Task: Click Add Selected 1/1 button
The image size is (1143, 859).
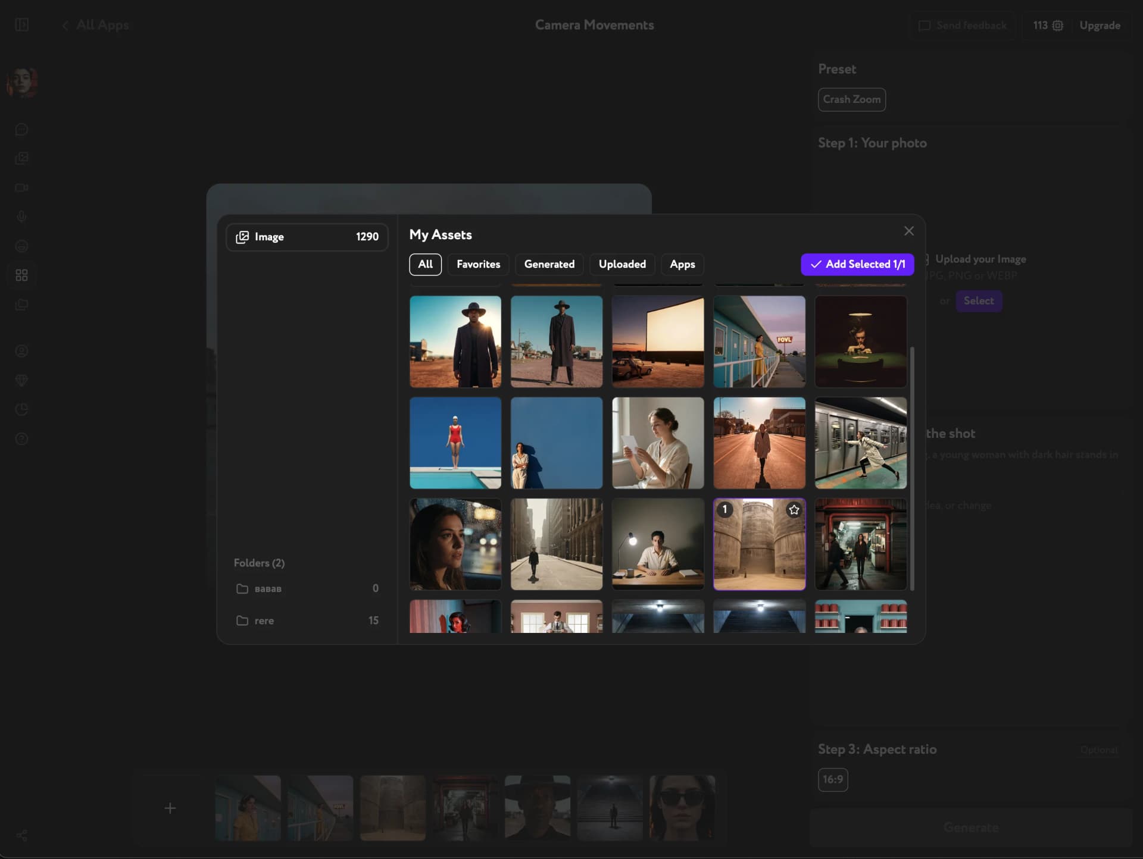Action: (x=857, y=264)
